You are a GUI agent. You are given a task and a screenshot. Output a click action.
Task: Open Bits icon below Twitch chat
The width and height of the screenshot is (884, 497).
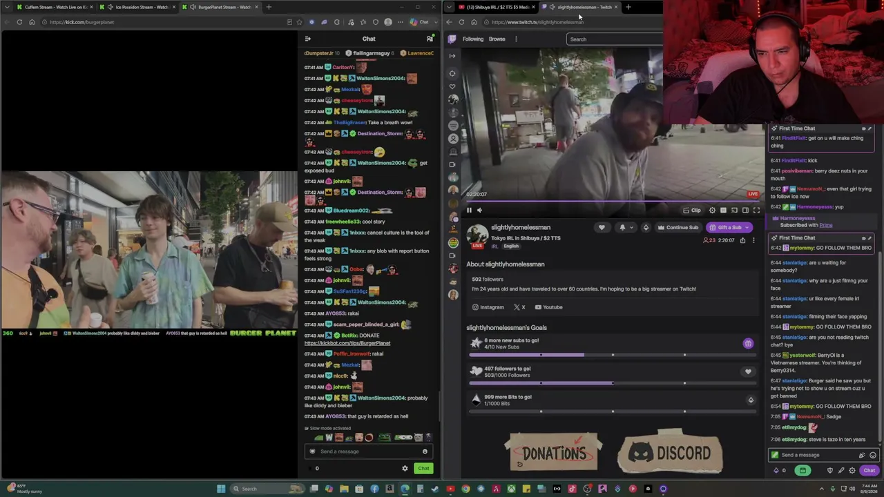[776, 471]
